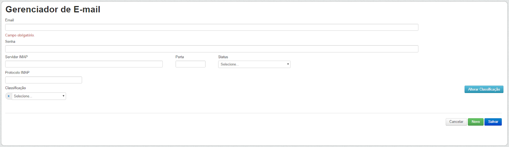Screen dimensions: 509x147
Task: Click into the Senha password field
Action: pos(212,49)
